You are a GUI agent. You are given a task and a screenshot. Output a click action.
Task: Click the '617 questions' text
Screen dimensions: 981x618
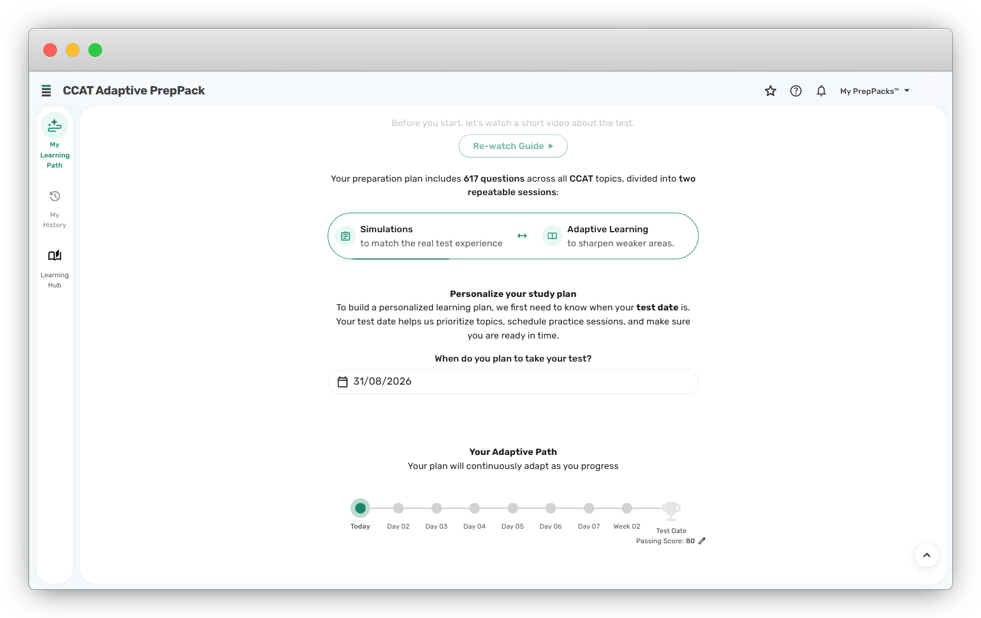[494, 179]
